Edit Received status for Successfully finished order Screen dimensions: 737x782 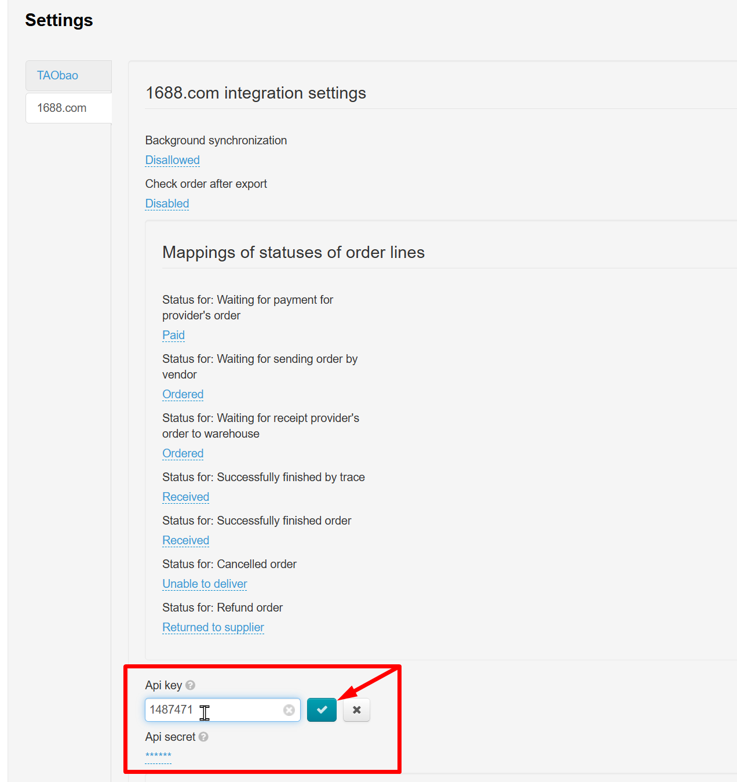tap(185, 540)
